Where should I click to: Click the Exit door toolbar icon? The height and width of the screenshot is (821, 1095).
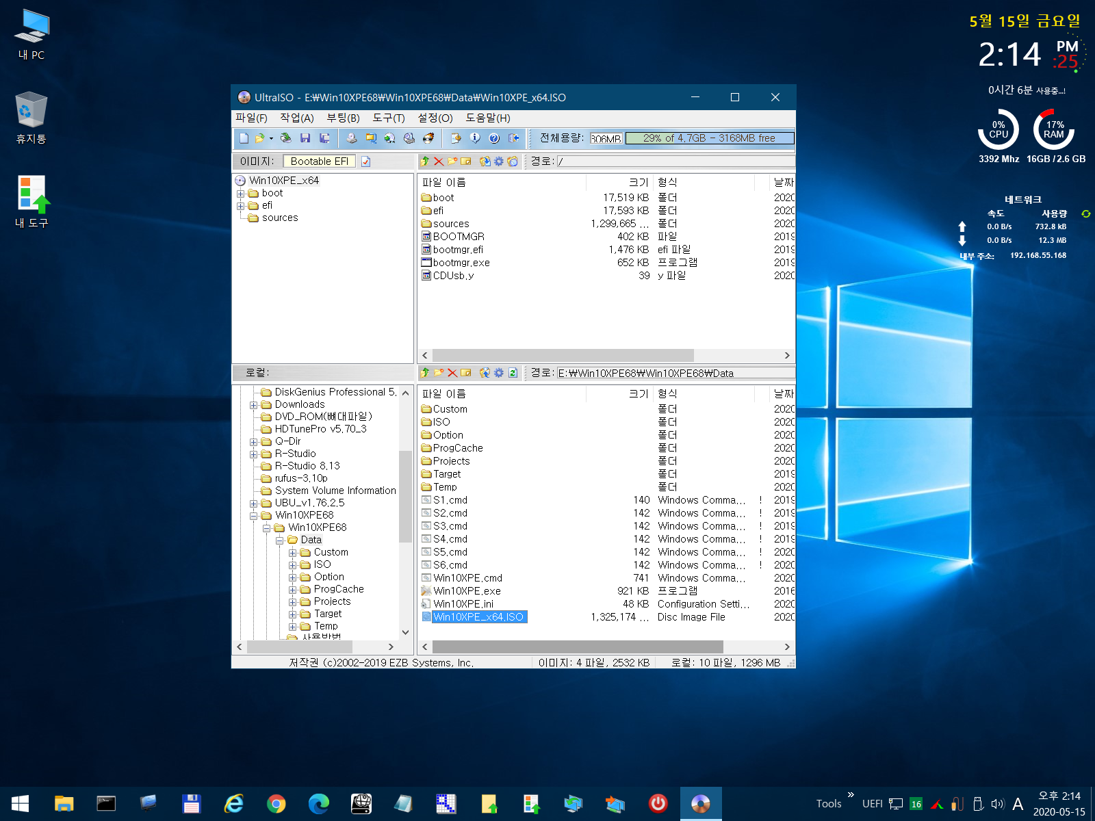(x=514, y=138)
